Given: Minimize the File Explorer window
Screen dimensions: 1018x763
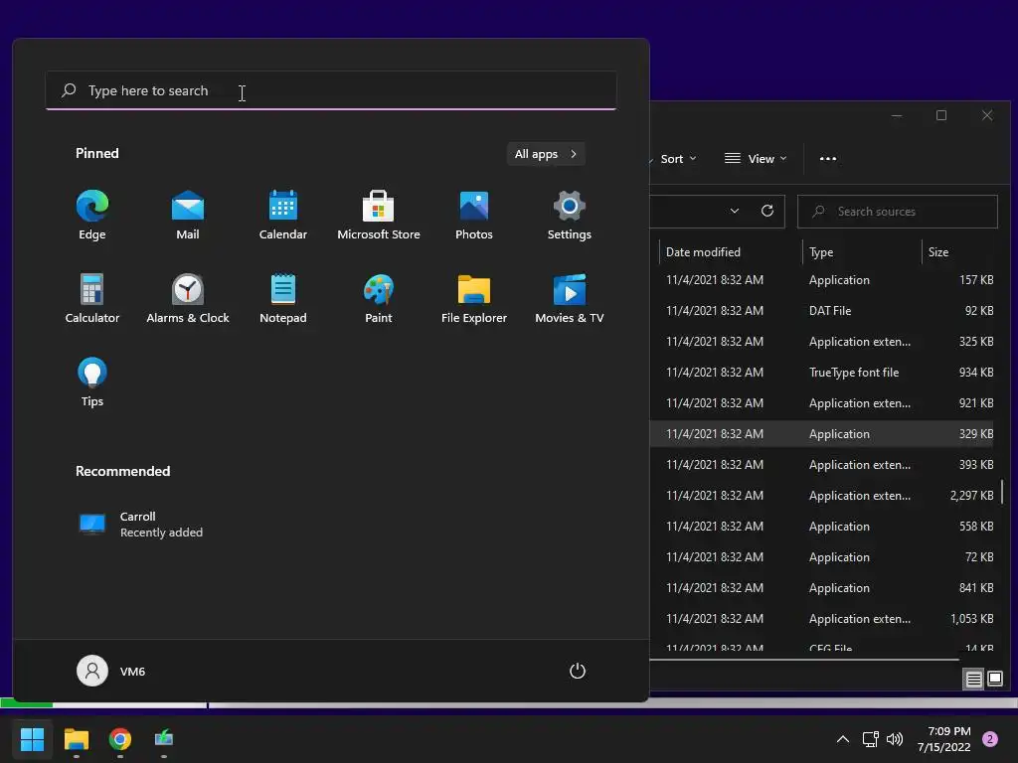Looking at the screenshot, I should (x=897, y=115).
